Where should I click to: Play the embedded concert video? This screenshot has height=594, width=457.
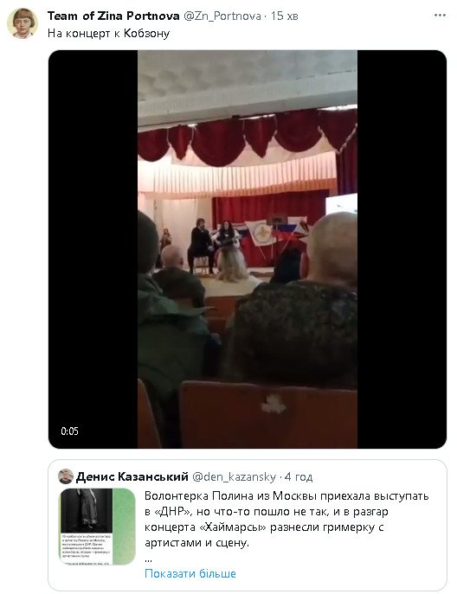[x=248, y=249]
